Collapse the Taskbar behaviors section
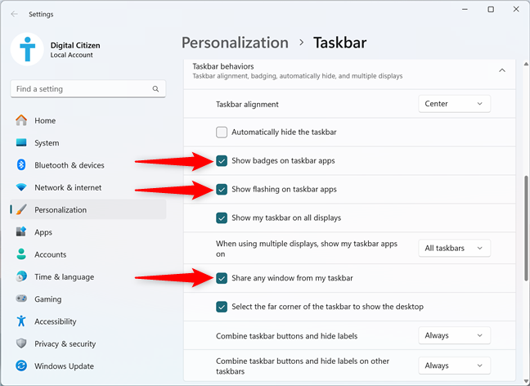The image size is (530, 386). [502, 70]
